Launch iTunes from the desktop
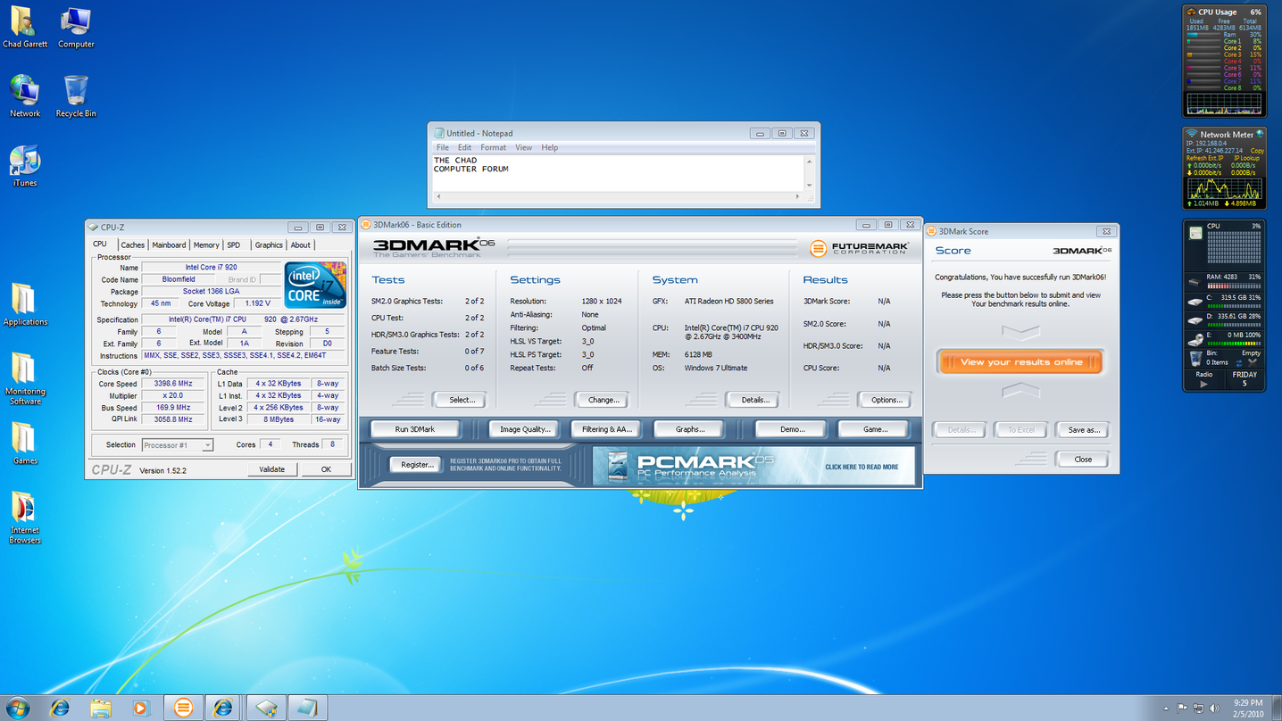Screen dimensions: 1282x721 coord(25,166)
